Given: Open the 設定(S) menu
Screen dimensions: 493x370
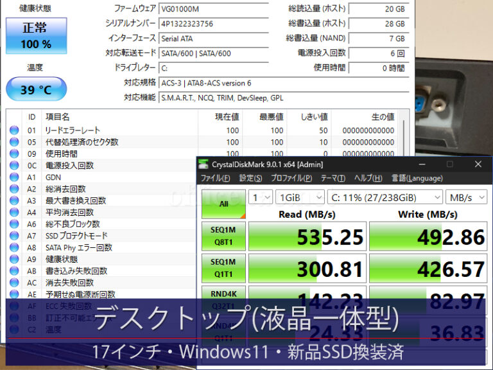Looking at the screenshot, I should pyautogui.click(x=250, y=178).
